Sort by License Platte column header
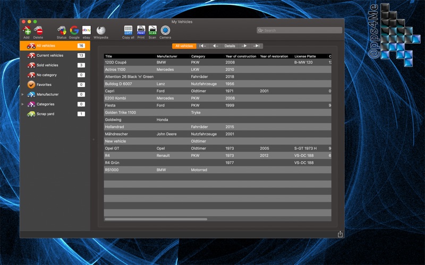 310,56
